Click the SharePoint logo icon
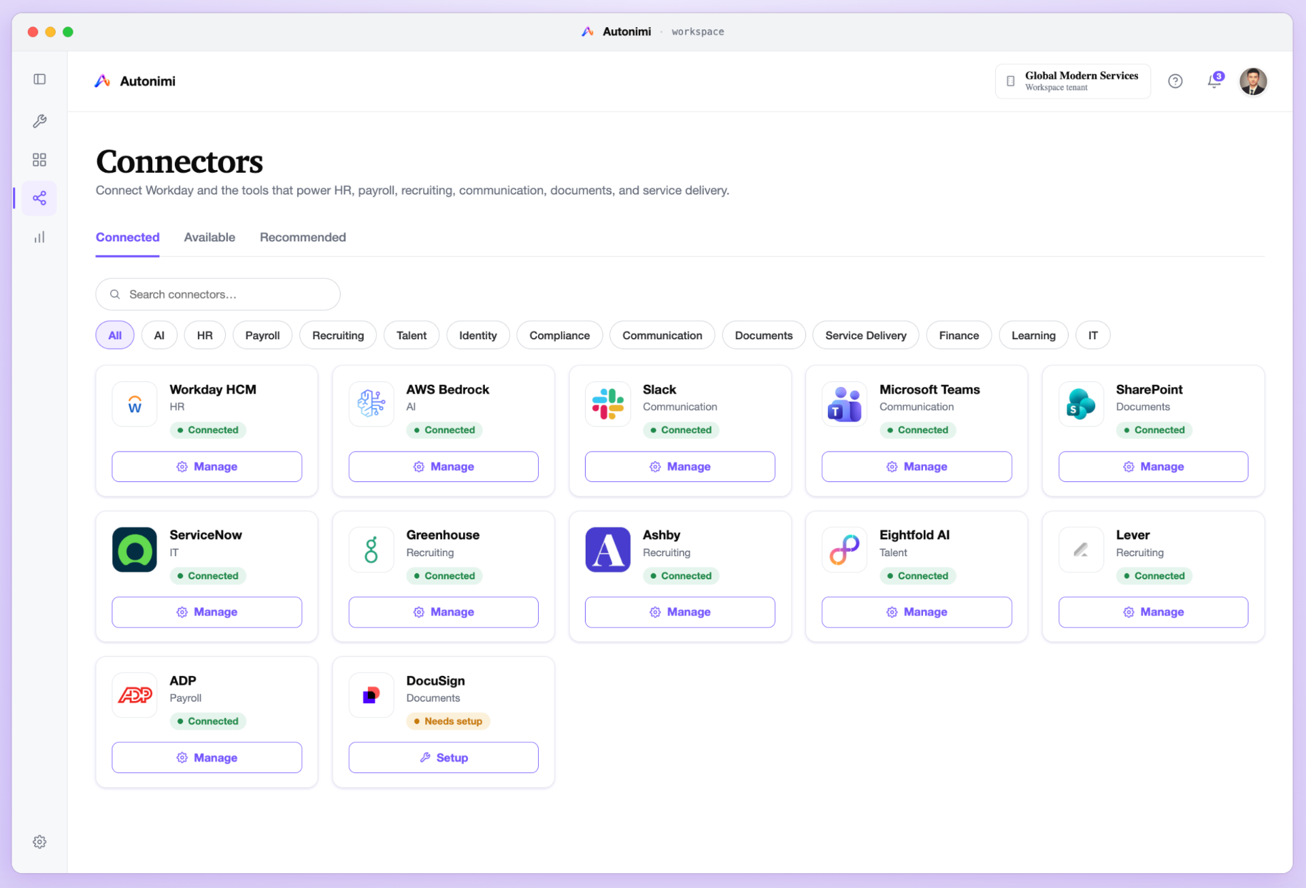The width and height of the screenshot is (1306, 888). (1082, 405)
